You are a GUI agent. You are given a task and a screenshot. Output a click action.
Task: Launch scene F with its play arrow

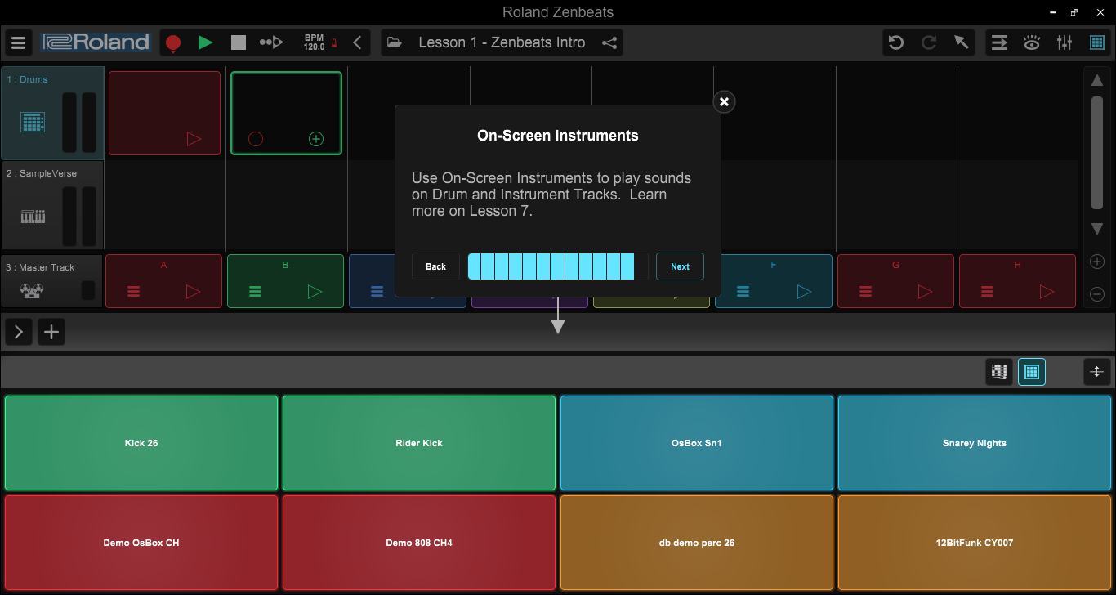point(803,291)
